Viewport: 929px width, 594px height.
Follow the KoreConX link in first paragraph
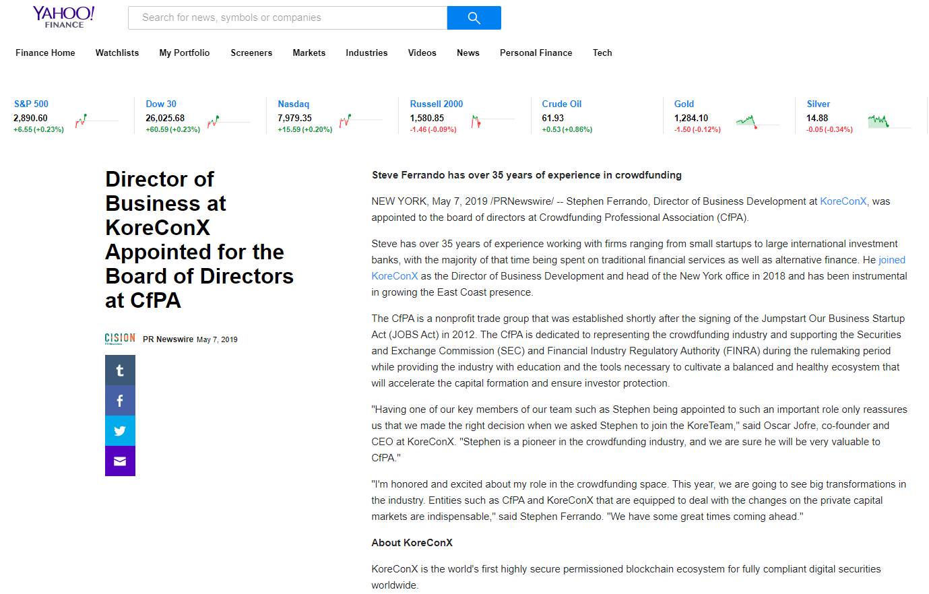pyautogui.click(x=843, y=201)
